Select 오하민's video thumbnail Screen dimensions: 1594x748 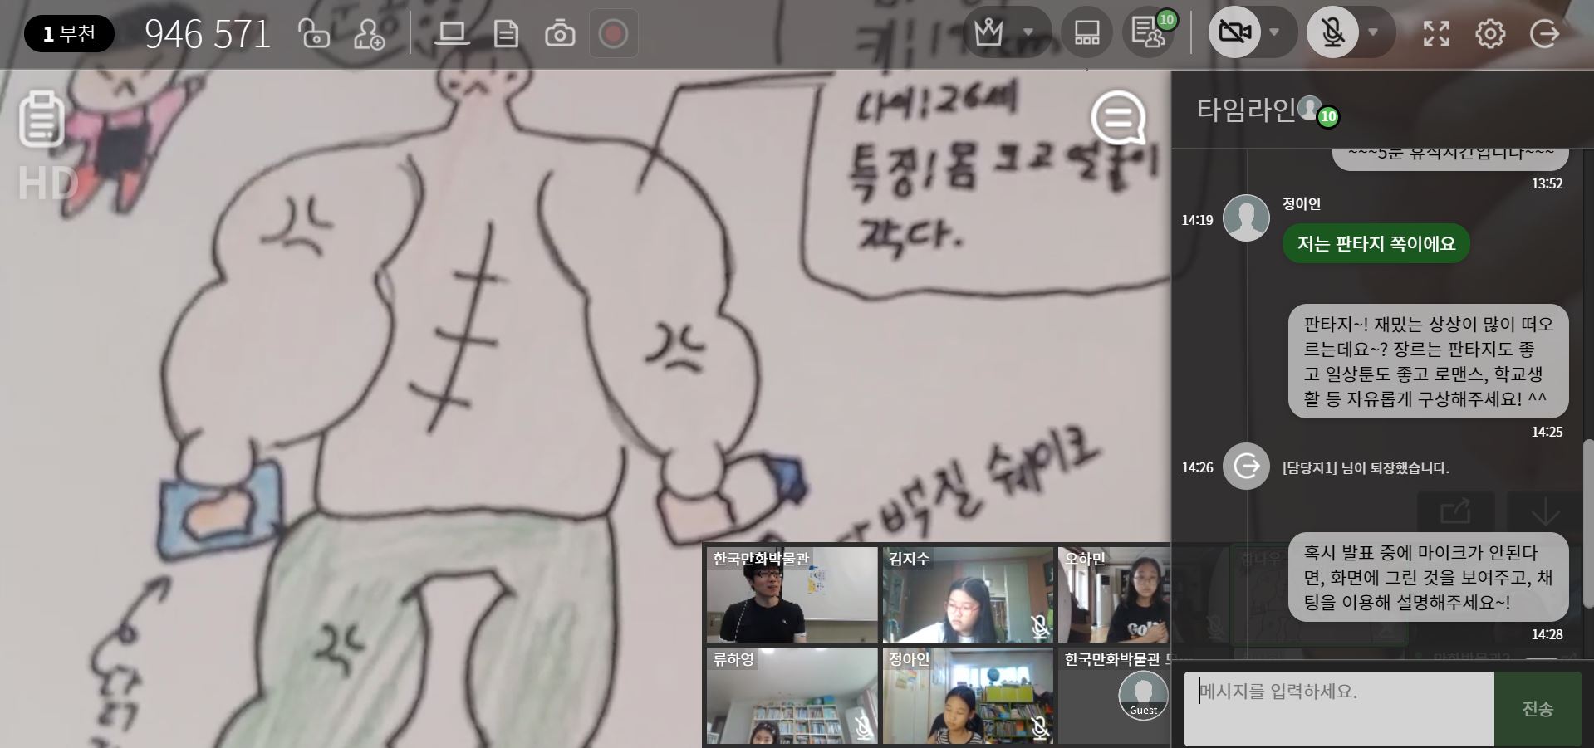point(1114,594)
